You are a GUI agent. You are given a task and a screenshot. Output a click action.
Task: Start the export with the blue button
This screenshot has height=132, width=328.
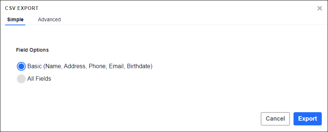pyautogui.click(x=307, y=119)
